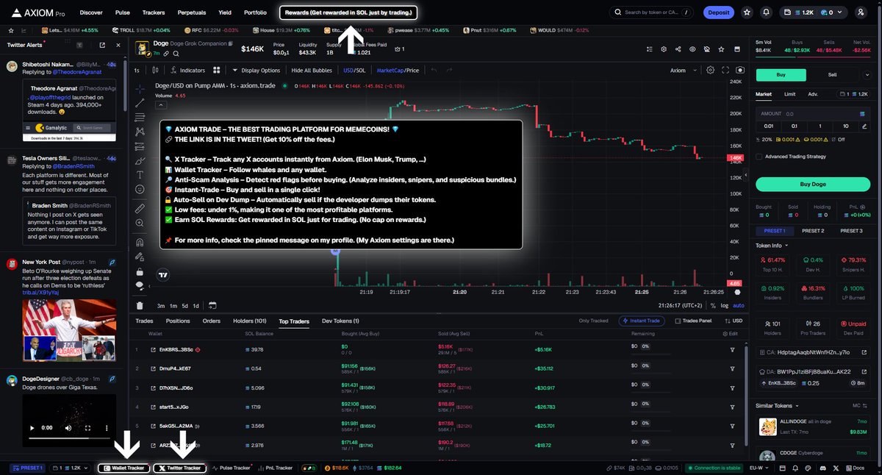Open the Discover menu
Image resolution: width=882 pixels, height=475 pixels.
coord(91,12)
